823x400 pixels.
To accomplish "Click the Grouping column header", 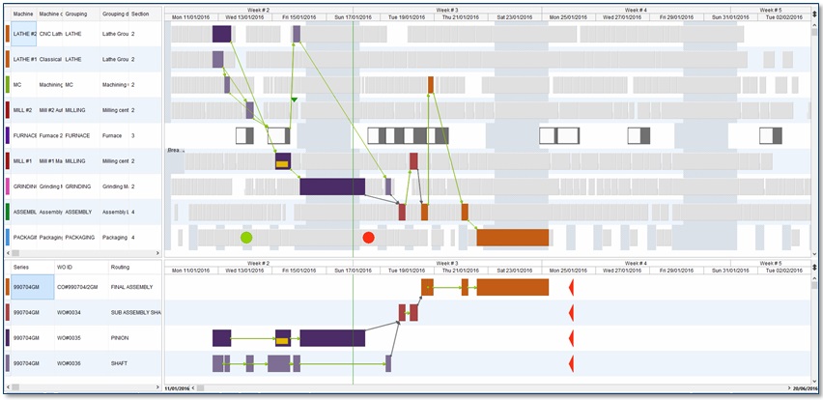I will 81,14.
